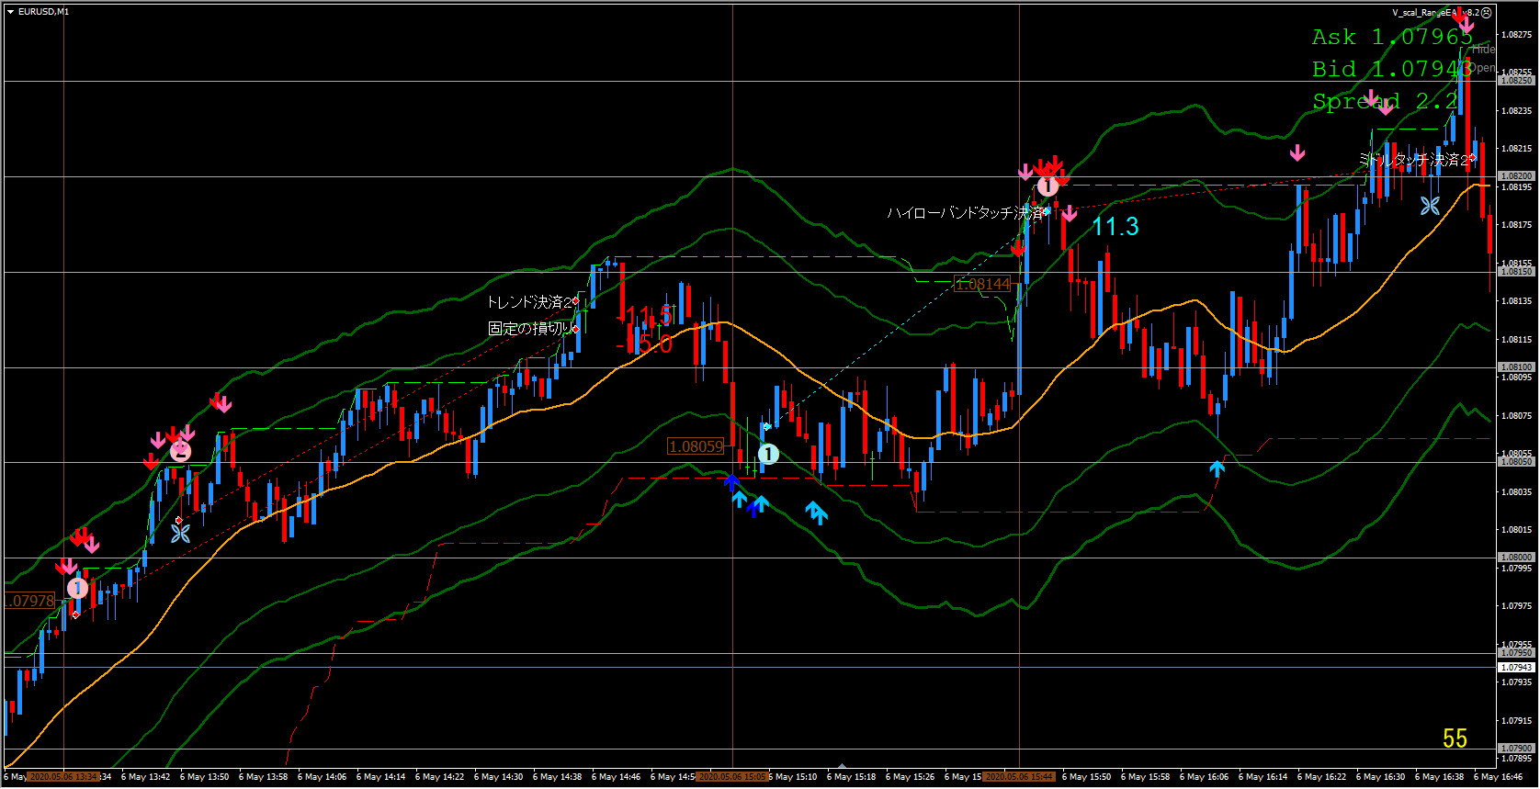Click the yellow 55 counter
The image size is (1540, 789).
(x=1455, y=738)
